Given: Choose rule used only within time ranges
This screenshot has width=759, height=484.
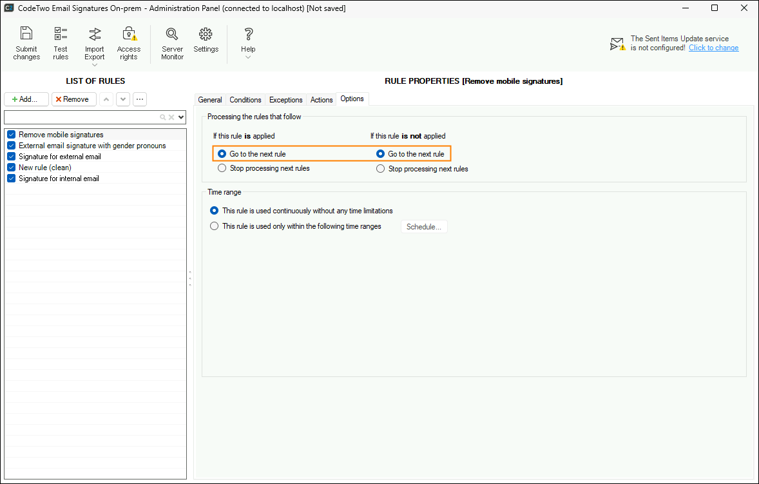Looking at the screenshot, I should 214,226.
